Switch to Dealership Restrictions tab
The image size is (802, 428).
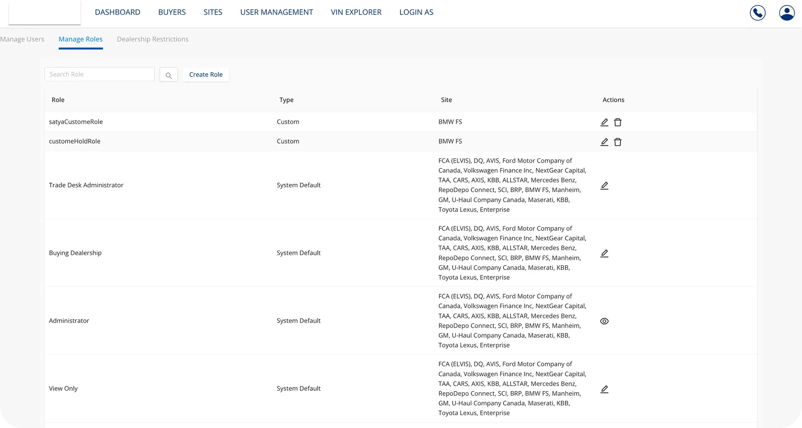coord(153,39)
